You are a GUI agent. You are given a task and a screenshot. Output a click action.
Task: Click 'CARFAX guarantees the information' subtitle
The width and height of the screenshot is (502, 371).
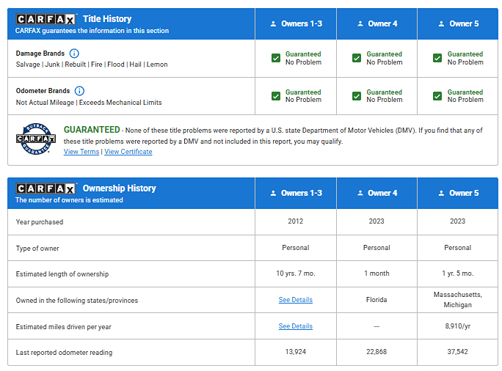point(92,31)
